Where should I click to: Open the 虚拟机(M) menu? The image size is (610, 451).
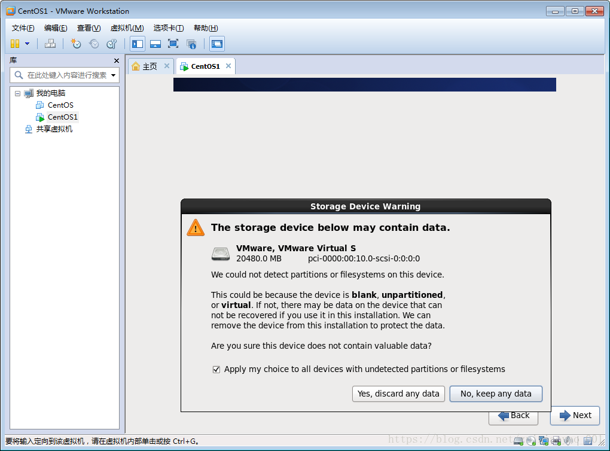[127, 28]
